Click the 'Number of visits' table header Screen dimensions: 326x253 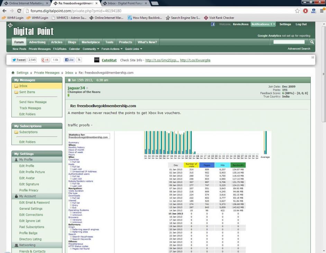[191, 165]
